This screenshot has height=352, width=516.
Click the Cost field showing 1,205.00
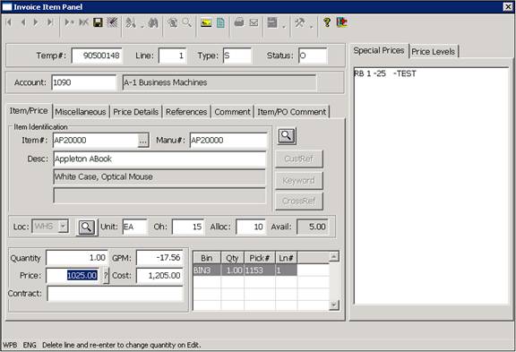(x=159, y=276)
